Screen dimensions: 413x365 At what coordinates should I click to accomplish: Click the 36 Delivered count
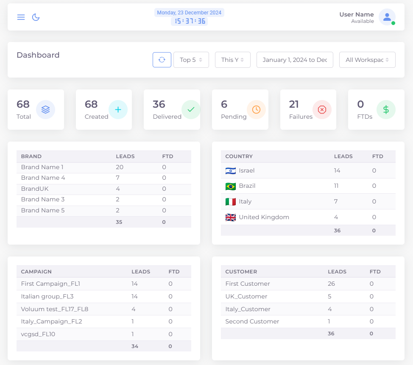point(159,104)
